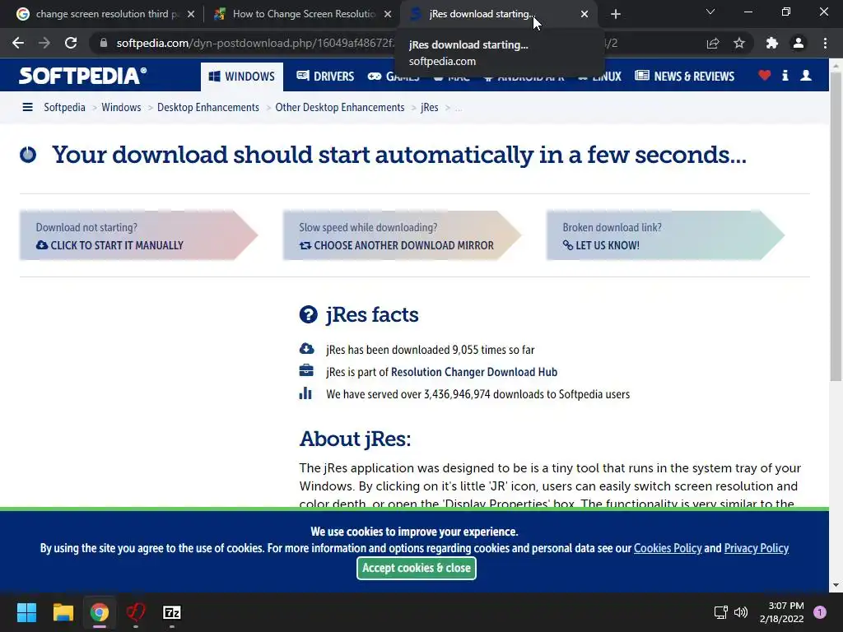The height and width of the screenshot is (632, 843).
Task: Click the browser forward arrow
Action: point(44,43)
